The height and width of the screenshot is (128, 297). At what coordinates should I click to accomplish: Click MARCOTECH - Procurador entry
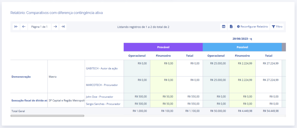click(101, 85)
